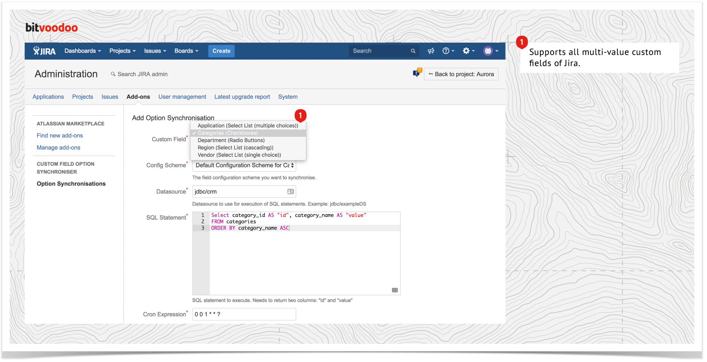
Task: Open the settings gear menu
Action: [468, 51]
